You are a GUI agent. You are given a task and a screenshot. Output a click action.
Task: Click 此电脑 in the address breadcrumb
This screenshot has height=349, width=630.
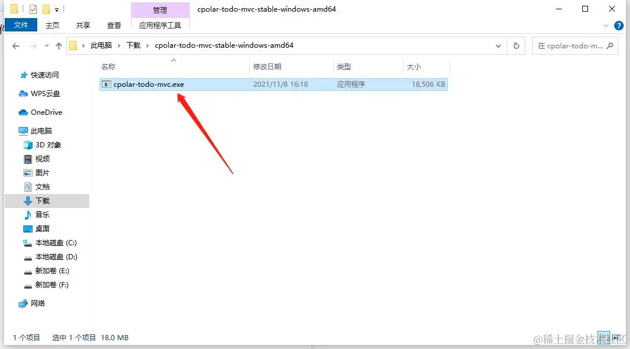[101, 45]
